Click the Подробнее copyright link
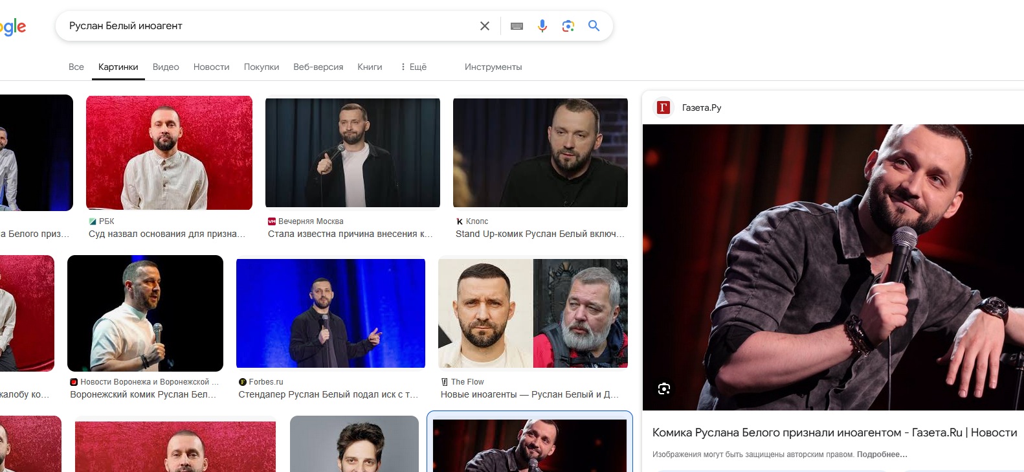This screenshot has height=472, width=1024. tap(882, 455)
